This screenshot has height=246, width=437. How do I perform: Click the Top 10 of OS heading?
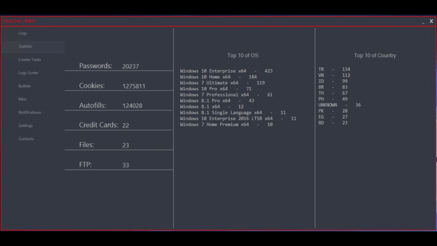[x=243, y=56]
